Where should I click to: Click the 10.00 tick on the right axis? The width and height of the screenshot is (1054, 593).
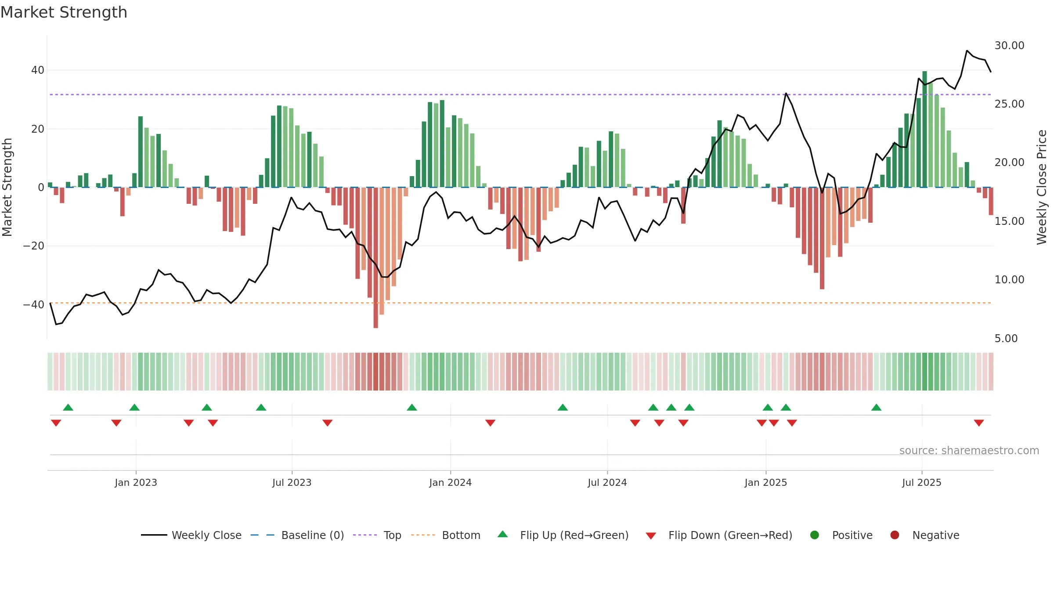(x=1009, y=280)
